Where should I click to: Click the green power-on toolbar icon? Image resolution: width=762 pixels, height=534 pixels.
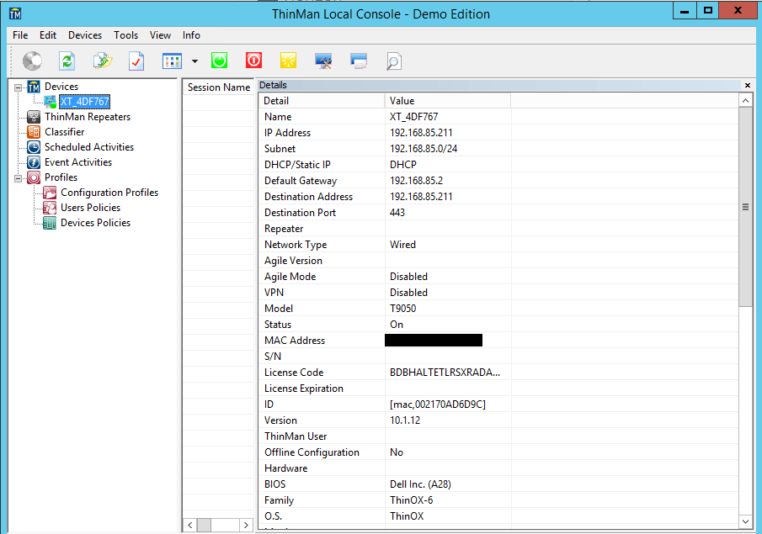tap(219, 61)
